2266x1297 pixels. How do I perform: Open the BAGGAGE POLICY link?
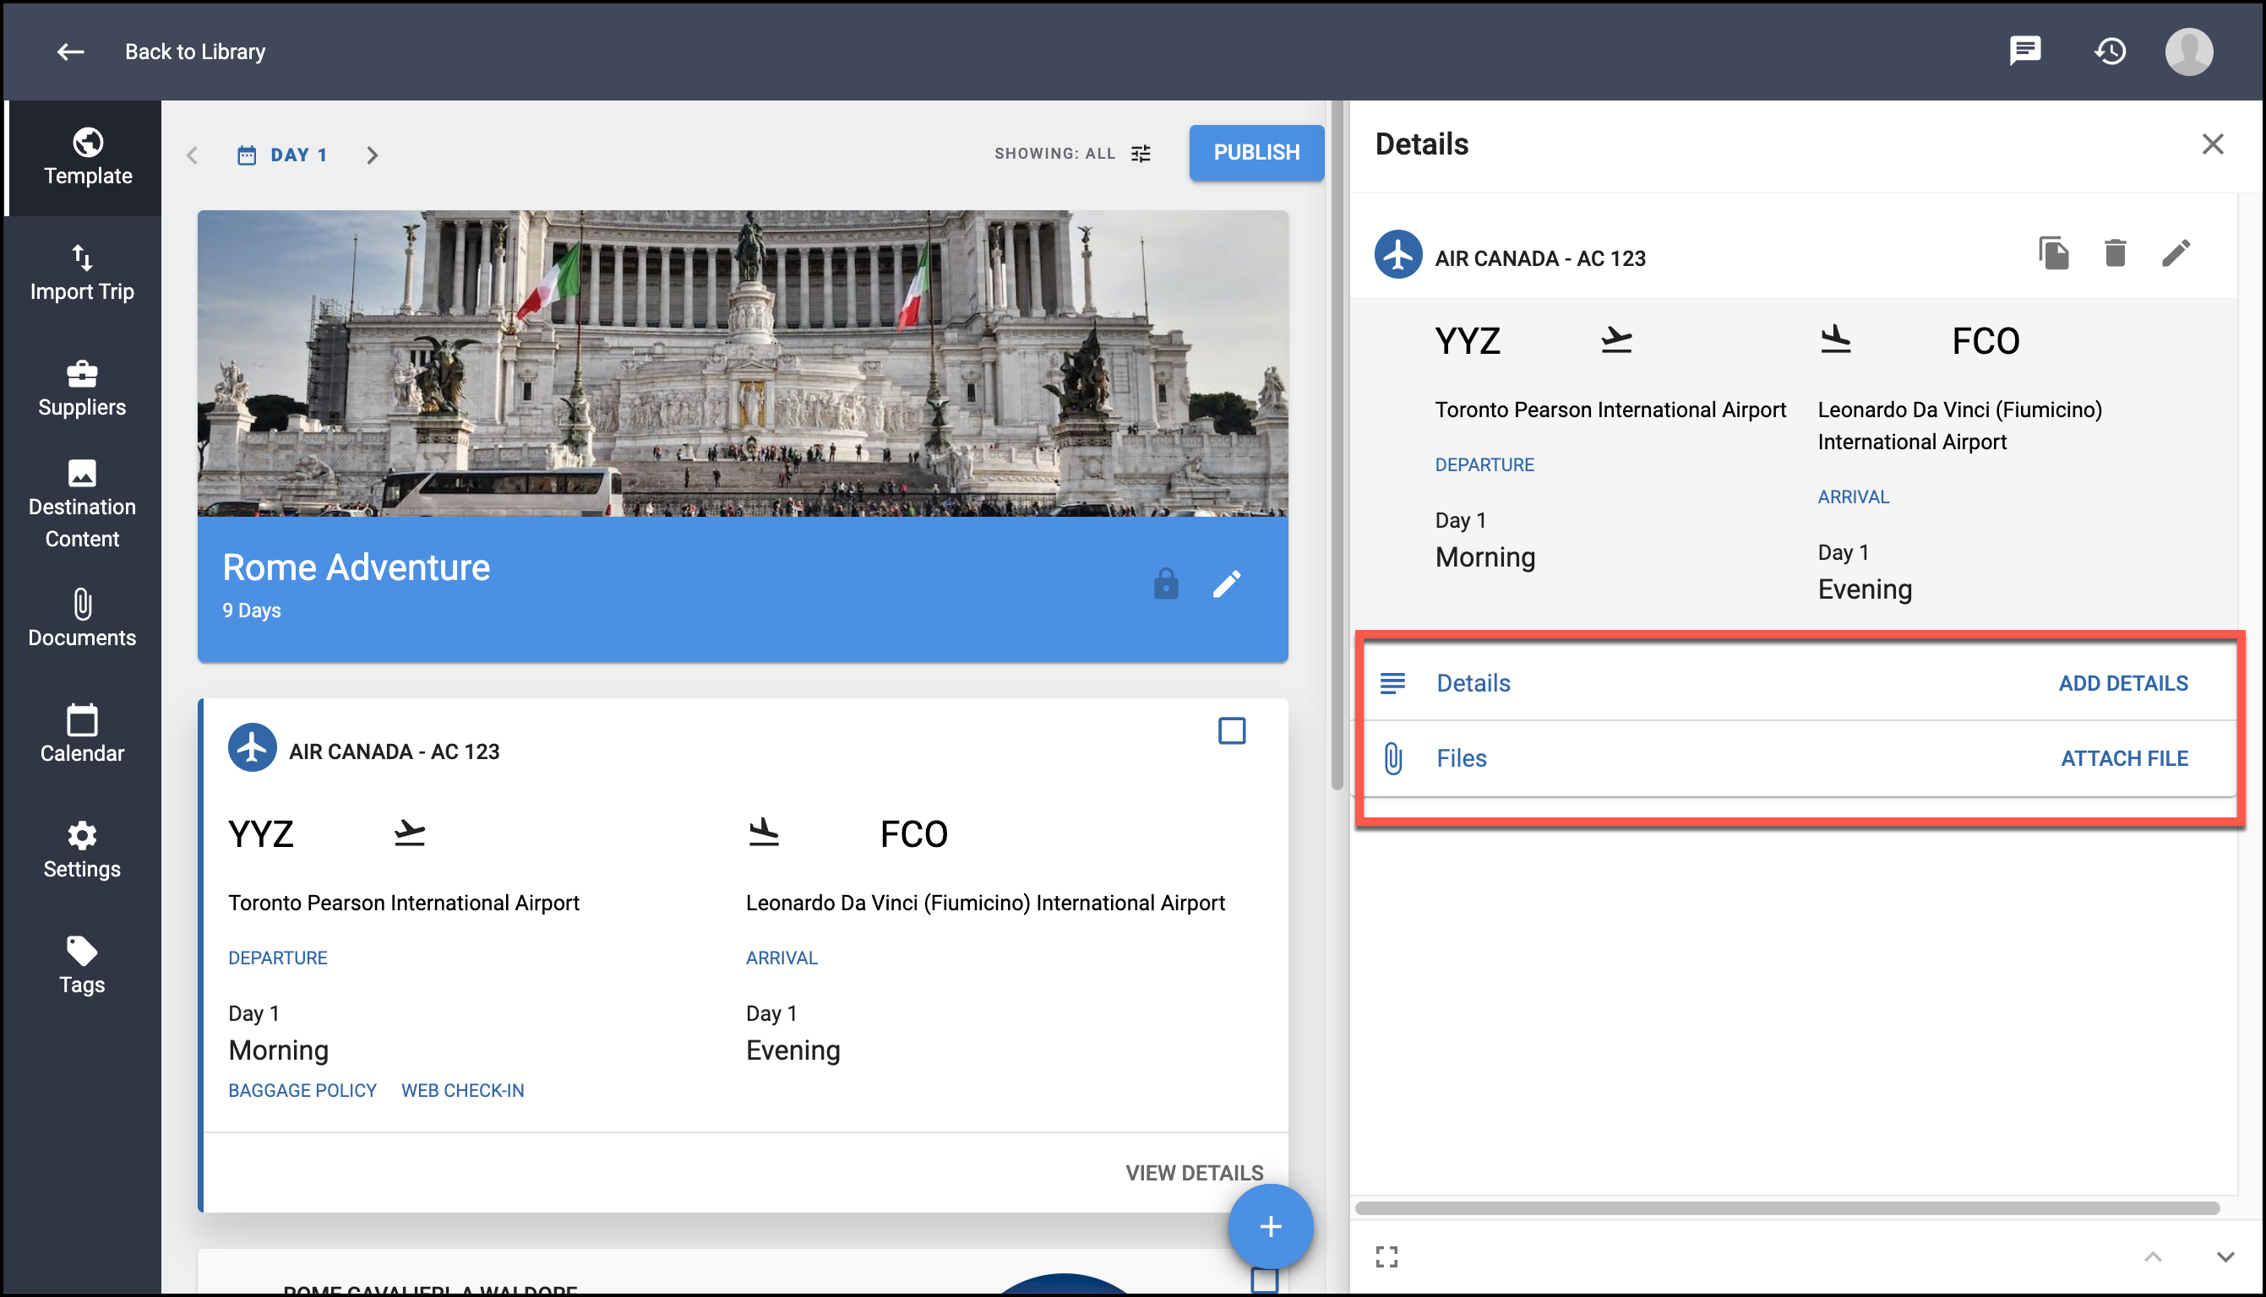click(302, 1090)
